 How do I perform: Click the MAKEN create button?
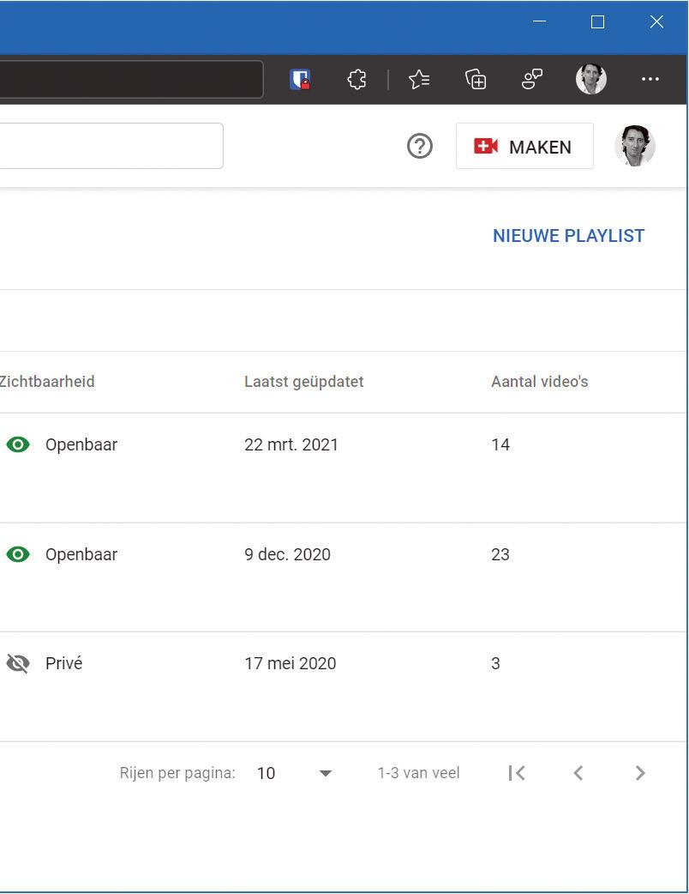(x=524, y=146)
